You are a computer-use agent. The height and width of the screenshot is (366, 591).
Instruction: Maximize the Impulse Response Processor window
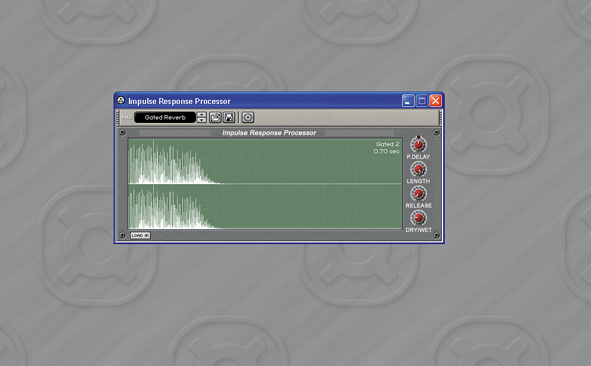tap(422, 100)
